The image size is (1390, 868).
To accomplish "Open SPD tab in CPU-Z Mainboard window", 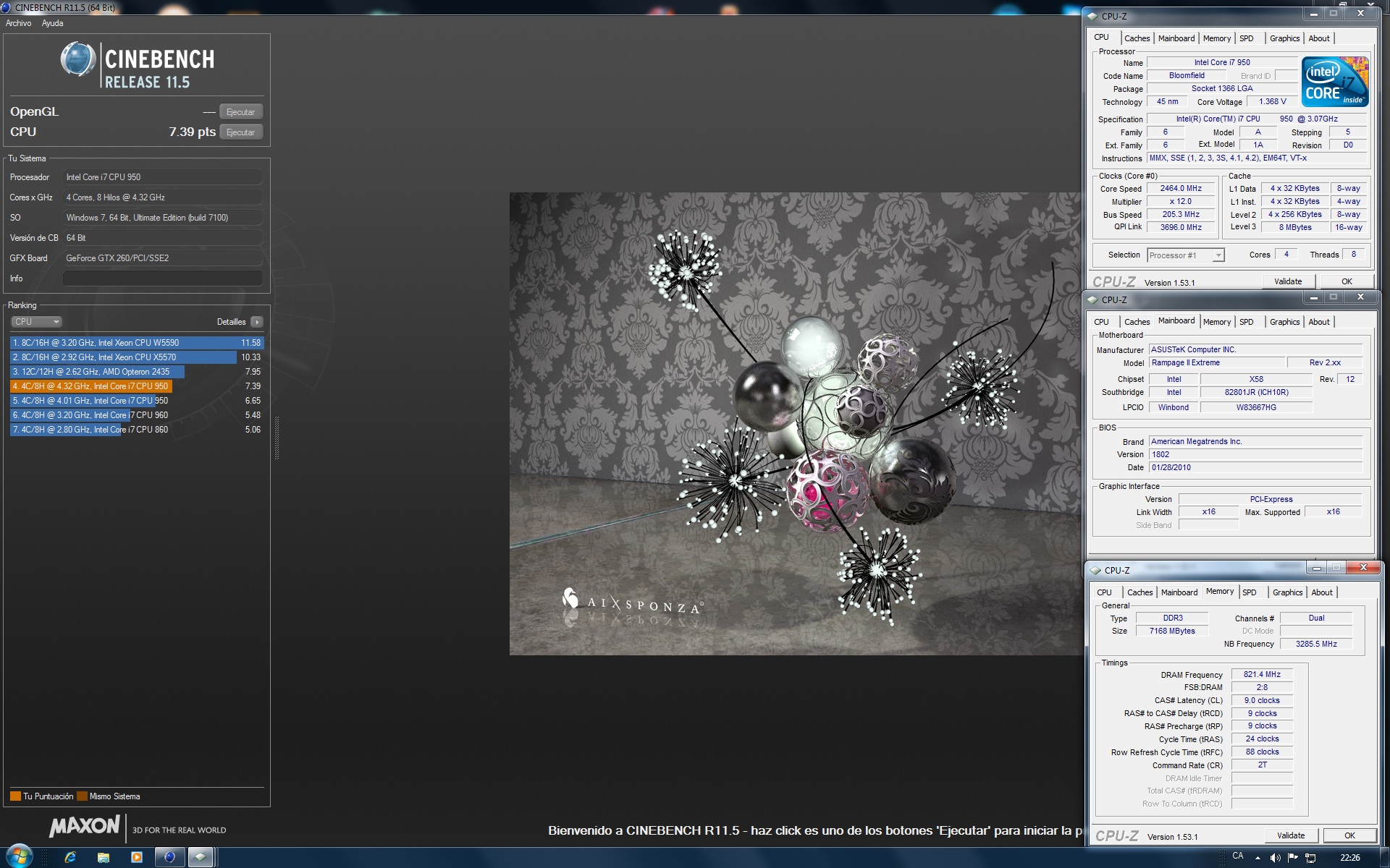I will point(1247,322).
